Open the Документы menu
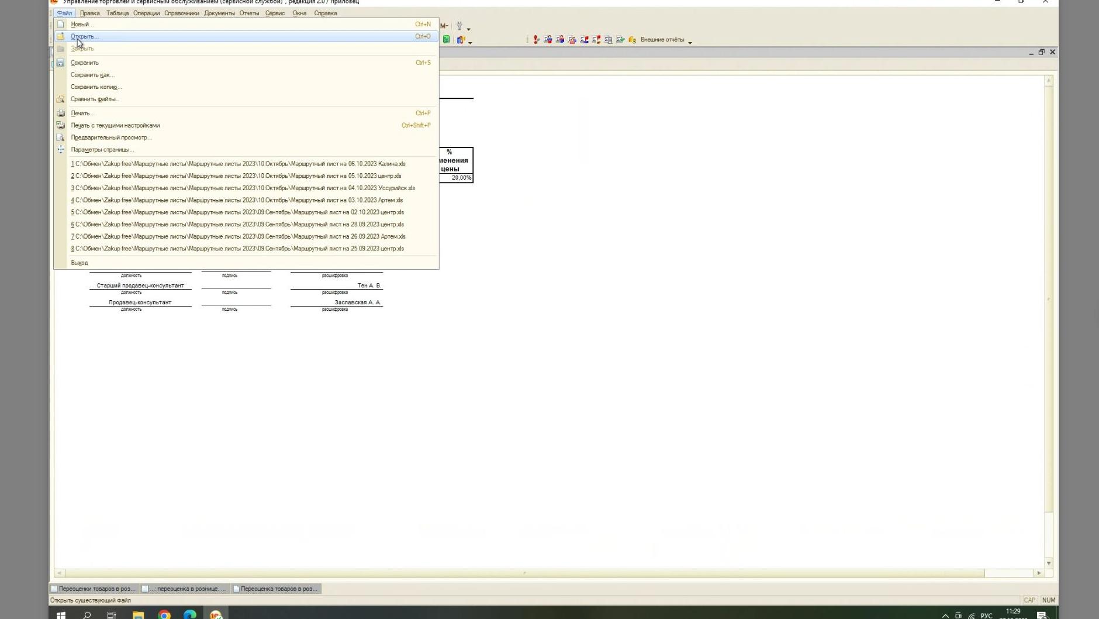1099x619 pixels. [219, 13]
